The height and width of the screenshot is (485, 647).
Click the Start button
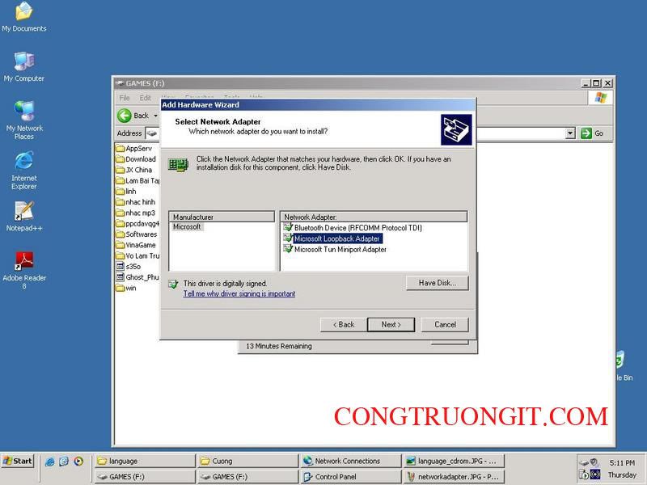18,461
